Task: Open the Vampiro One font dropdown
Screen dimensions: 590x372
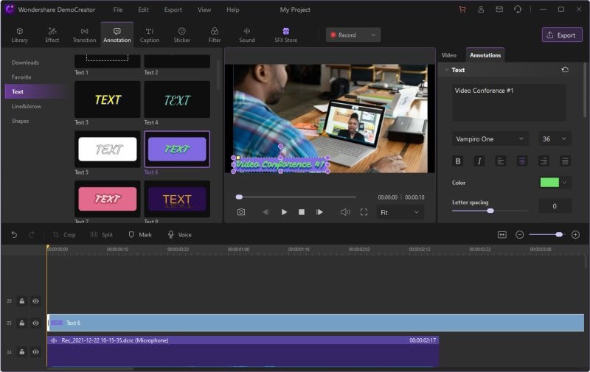Action: coord(490,139)
